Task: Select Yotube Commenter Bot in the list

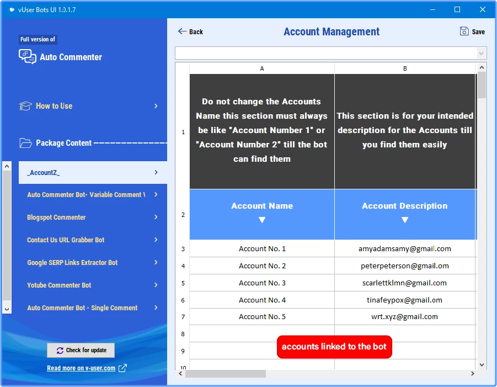Action: coord(93,285)
